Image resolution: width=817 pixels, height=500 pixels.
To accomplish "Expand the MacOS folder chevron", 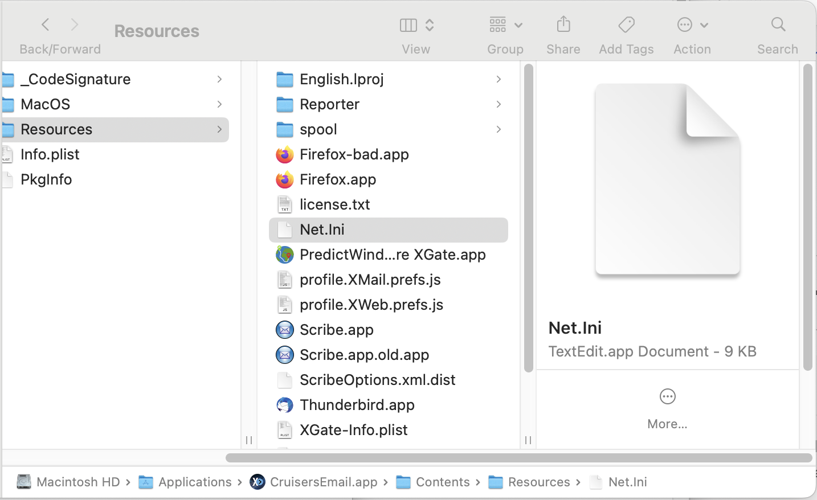I will point(219,104).
